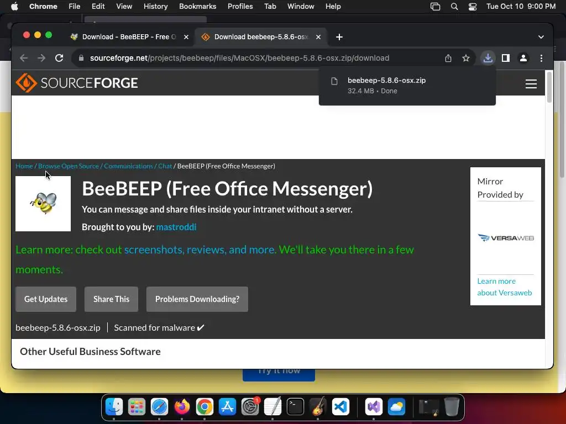Open the Help menu
The height and width of the screenshot is (424, 566).
coord(333,7)
